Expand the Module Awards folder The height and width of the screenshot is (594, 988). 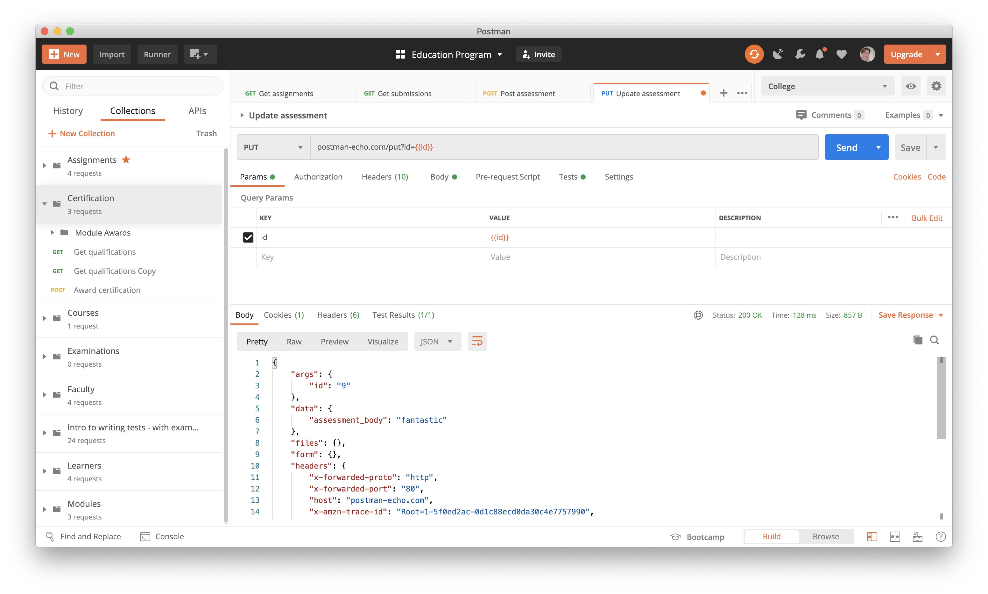click(52, 232)
